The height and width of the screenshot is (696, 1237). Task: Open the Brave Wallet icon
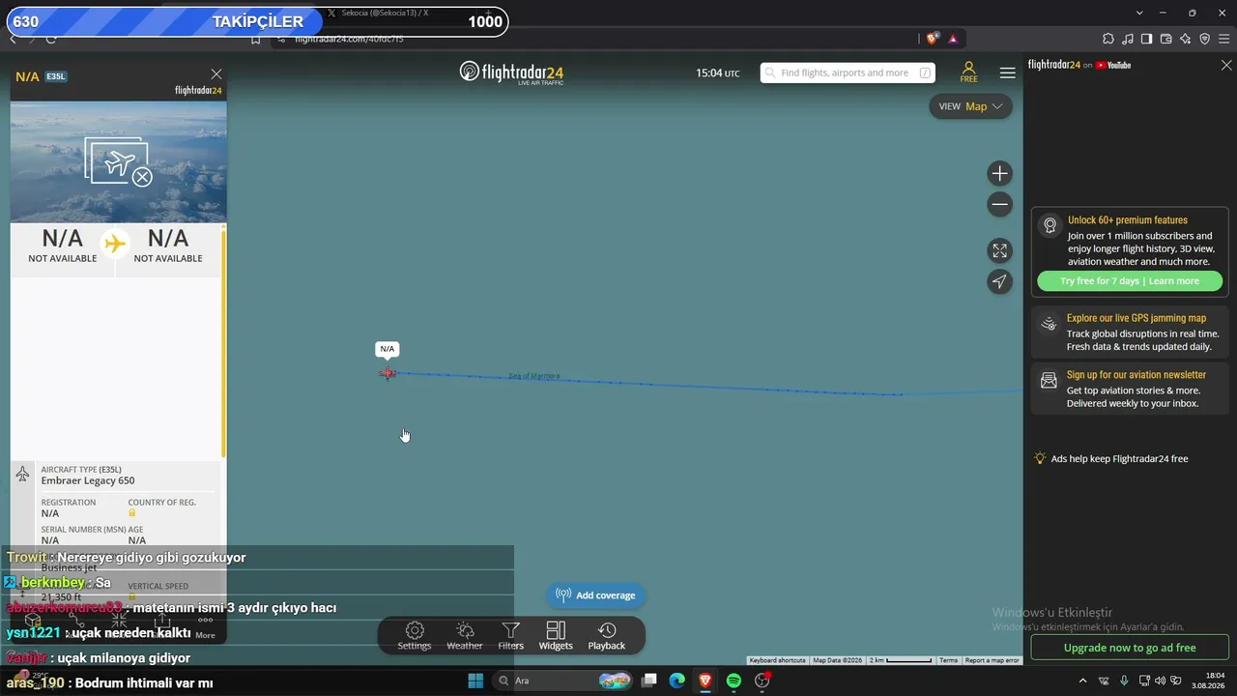[x=1166, y=39]
